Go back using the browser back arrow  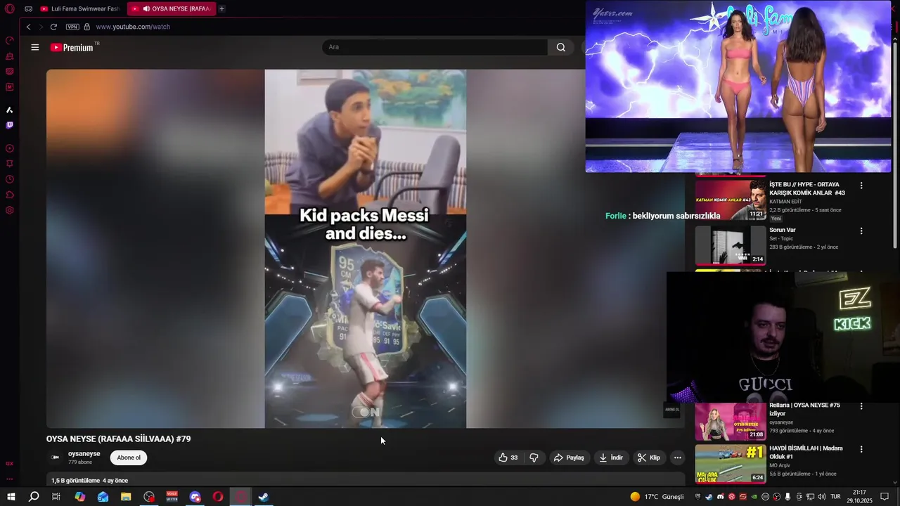click(x=28, y=27)
